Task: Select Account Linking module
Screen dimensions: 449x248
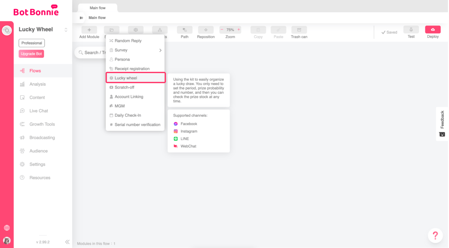Action: tap(135, 97)
